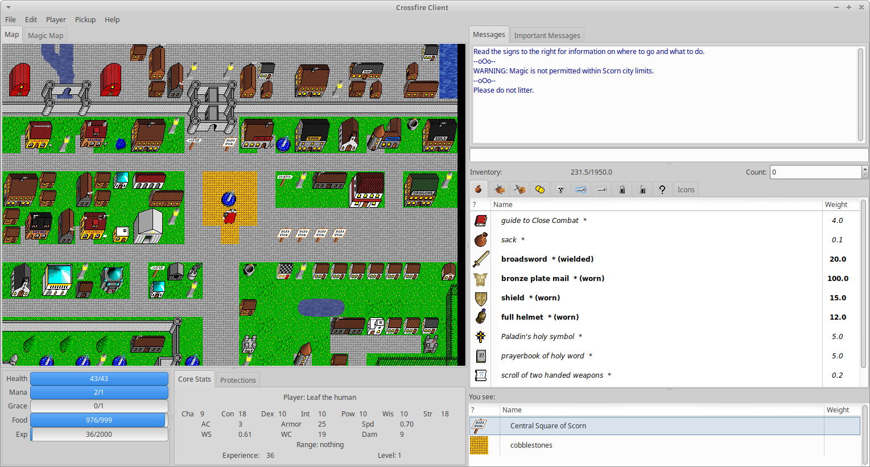Click the command entry field below messages
Image resolution: width=870 pixels, height=467 pixels.
pos(669,155)
